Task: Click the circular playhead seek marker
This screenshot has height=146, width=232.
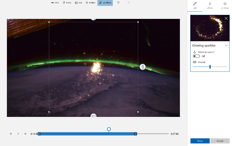Action: 109,129
